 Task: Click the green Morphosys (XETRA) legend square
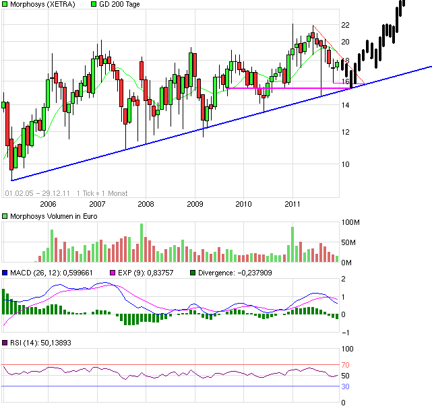[5, 4]
